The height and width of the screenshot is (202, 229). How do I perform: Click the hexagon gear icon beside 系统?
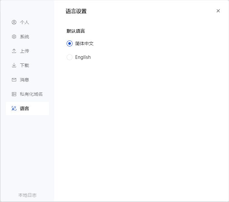(x=14, y=37)
